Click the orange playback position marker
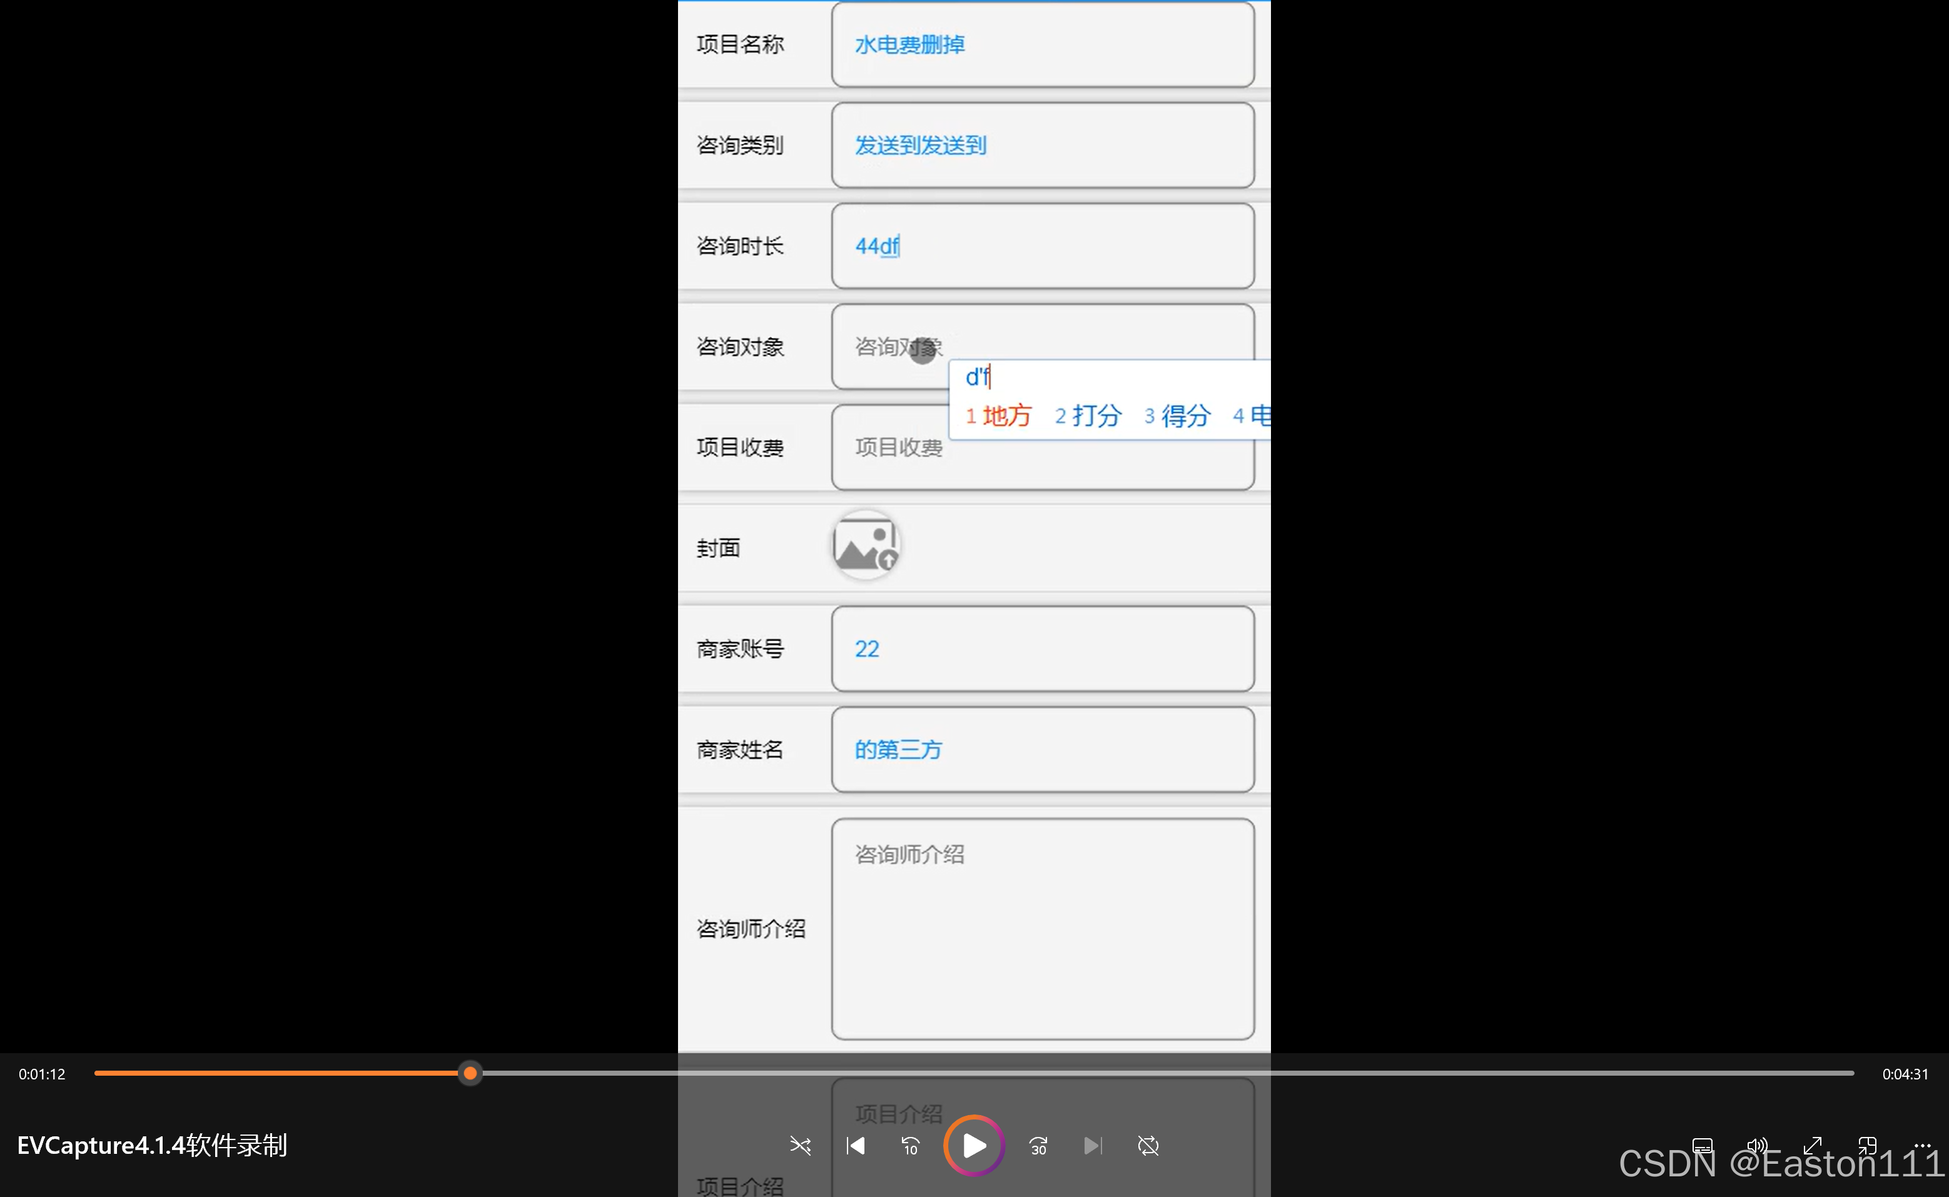1949x1197 pixels. tap(470, 1073)
